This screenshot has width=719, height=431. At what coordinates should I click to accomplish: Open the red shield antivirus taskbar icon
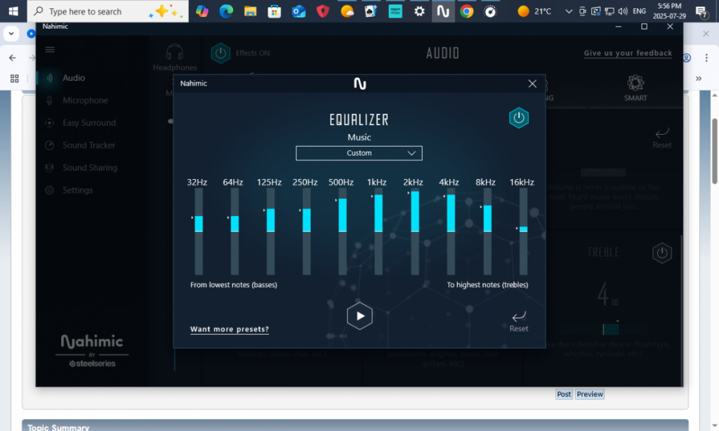click(x=323, y=11)
